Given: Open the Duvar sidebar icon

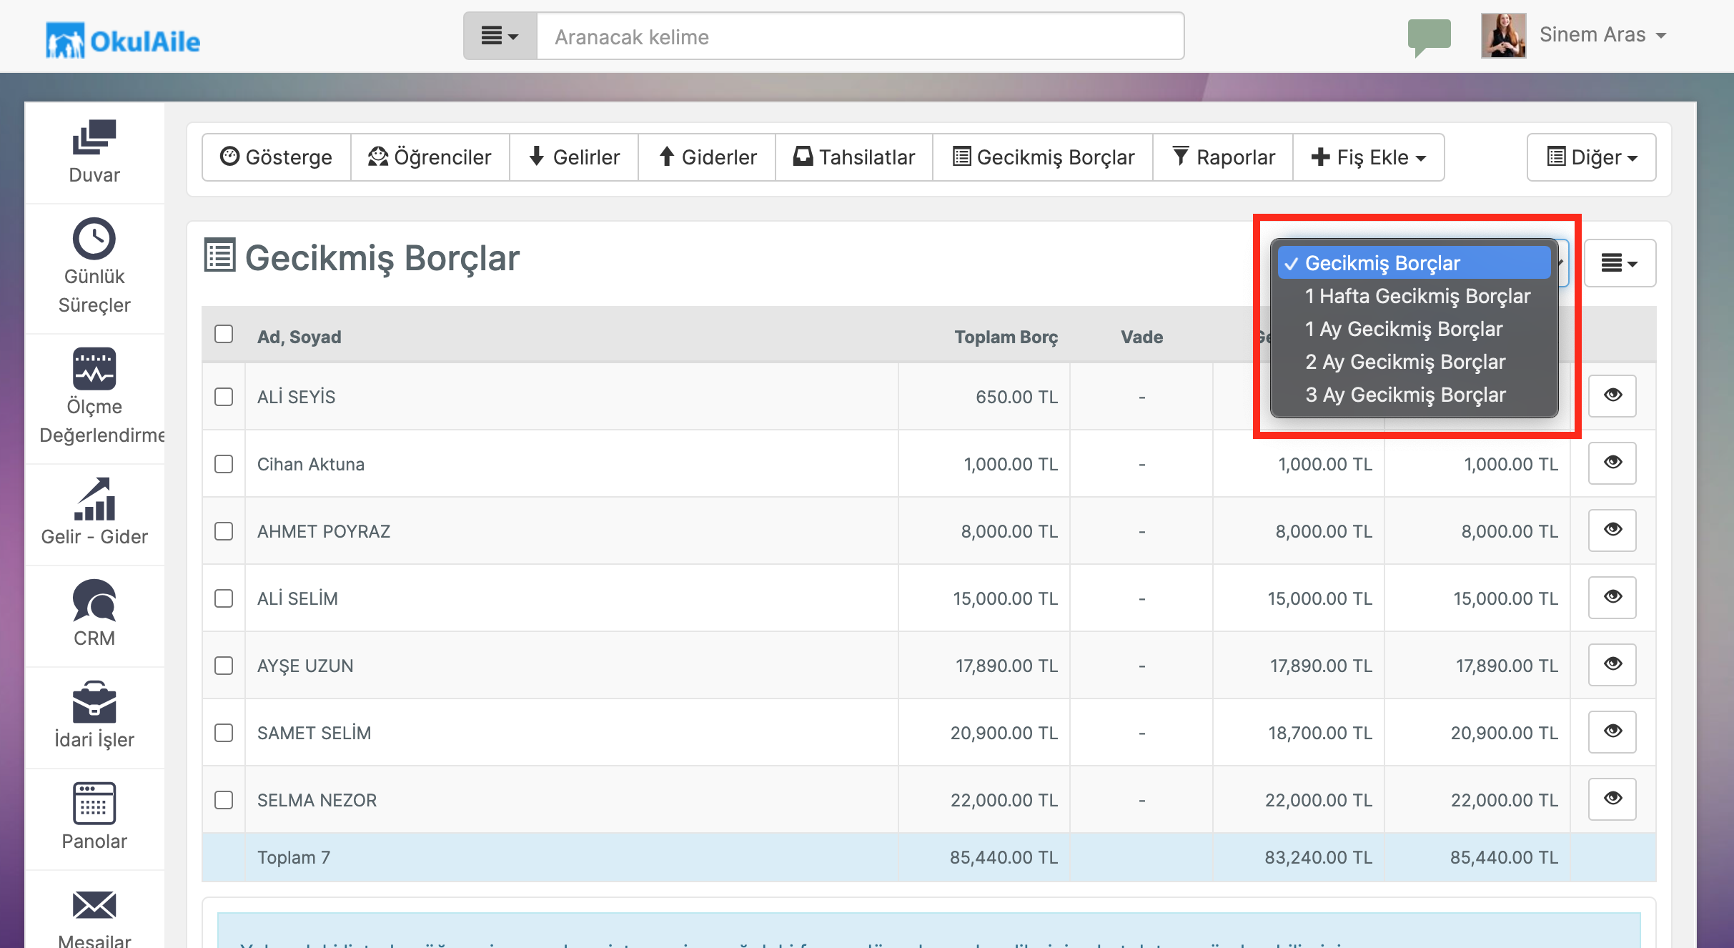Looking at the screenshot, I should coord(94,137).
